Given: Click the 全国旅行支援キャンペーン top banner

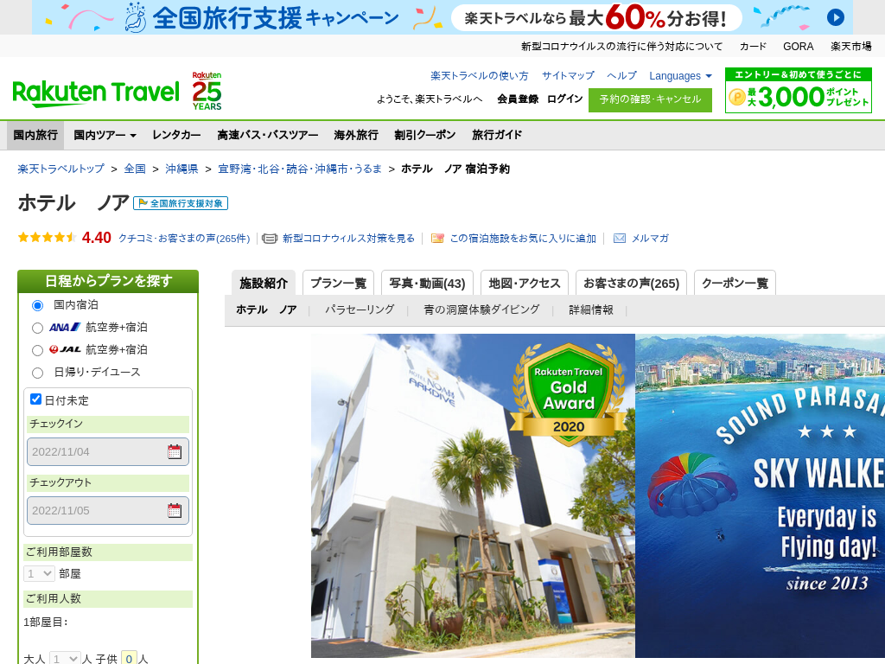Looking at the screenshot, I should [442, 17].
